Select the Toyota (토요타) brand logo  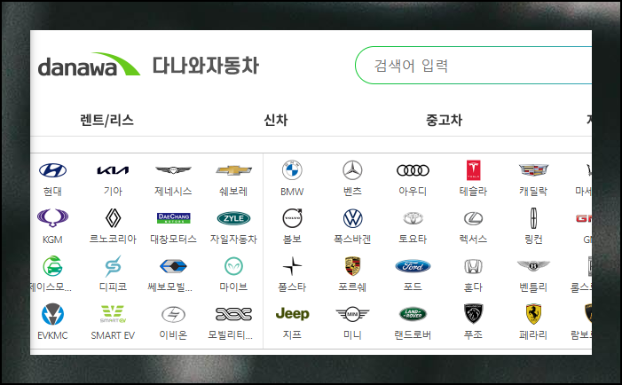pyautogui.click(x=413, y=218)
